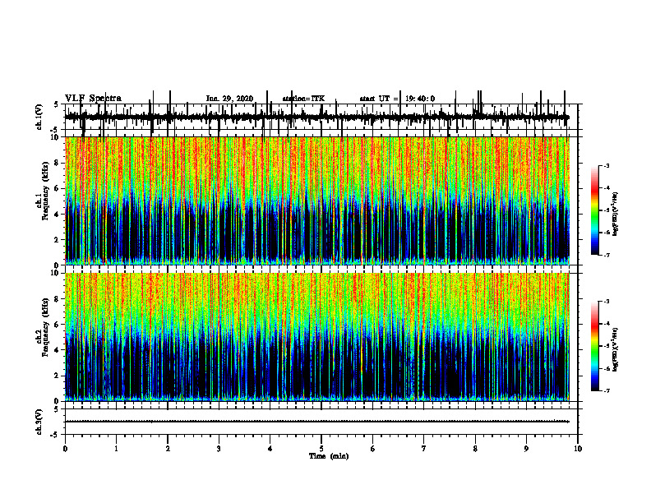This screenshot has height=503, width=651.
Task: Click the "-7" label on ch.1 colorbar
Action: click(x=607, y=255)
